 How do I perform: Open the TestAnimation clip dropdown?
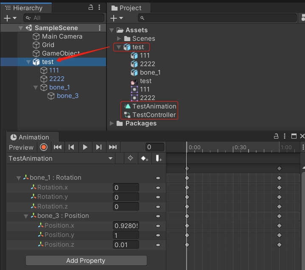(x=111, y=159)
